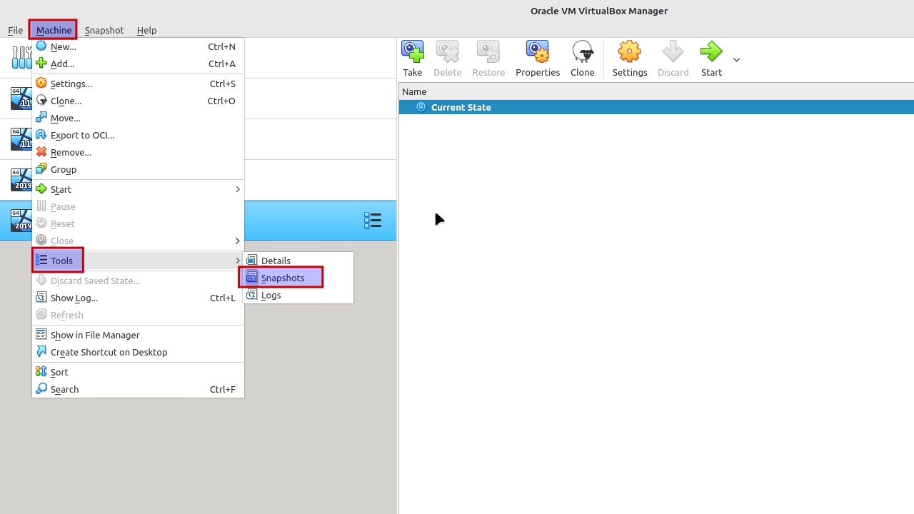Click Show in File Manager icon
Viewport: 914px width, 514px height.
pos(41,335)
